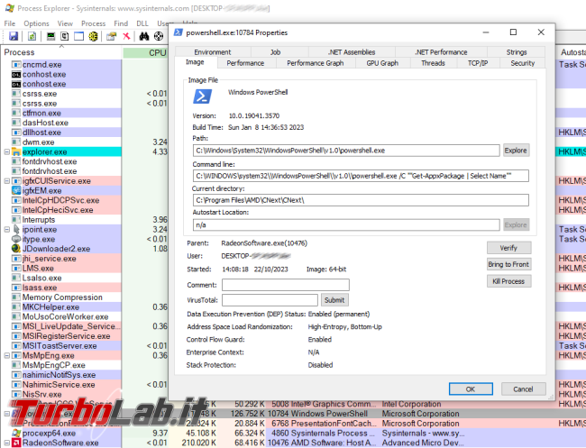The height and width of the screenshot is (448, 586).
Task: Click the Windows PowerShell image file icon
Action: coord(202,96)
